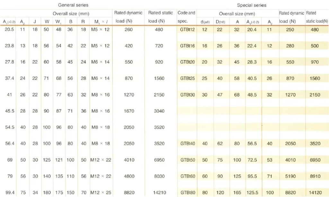Select the 125.5 value in GTBt80 row

(x=252, y=193)
